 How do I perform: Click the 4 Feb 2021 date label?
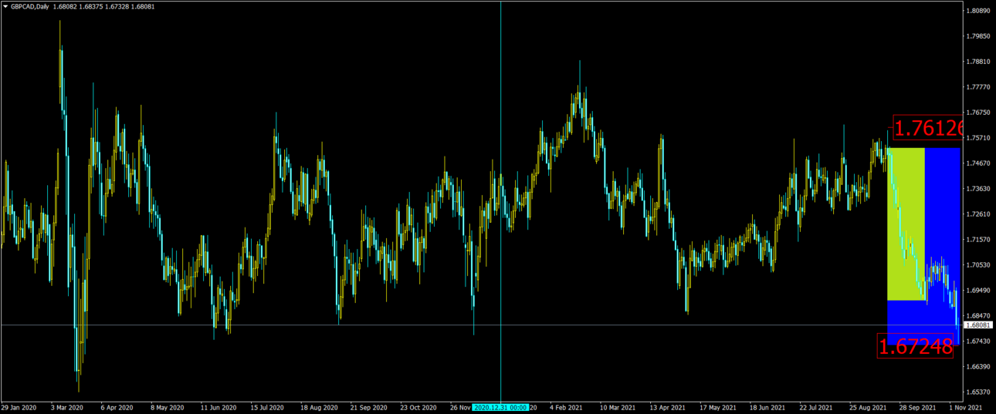point(566,407)
